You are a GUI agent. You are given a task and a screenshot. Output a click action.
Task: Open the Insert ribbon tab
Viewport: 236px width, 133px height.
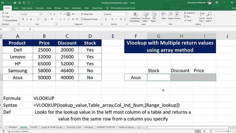(16, 8)
